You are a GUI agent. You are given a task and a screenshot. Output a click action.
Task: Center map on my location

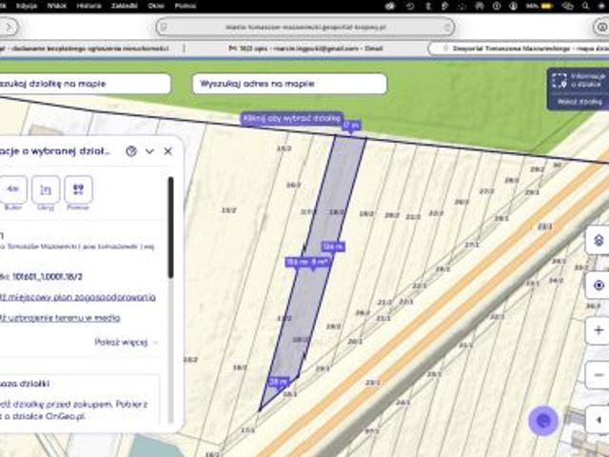(598, 285)
